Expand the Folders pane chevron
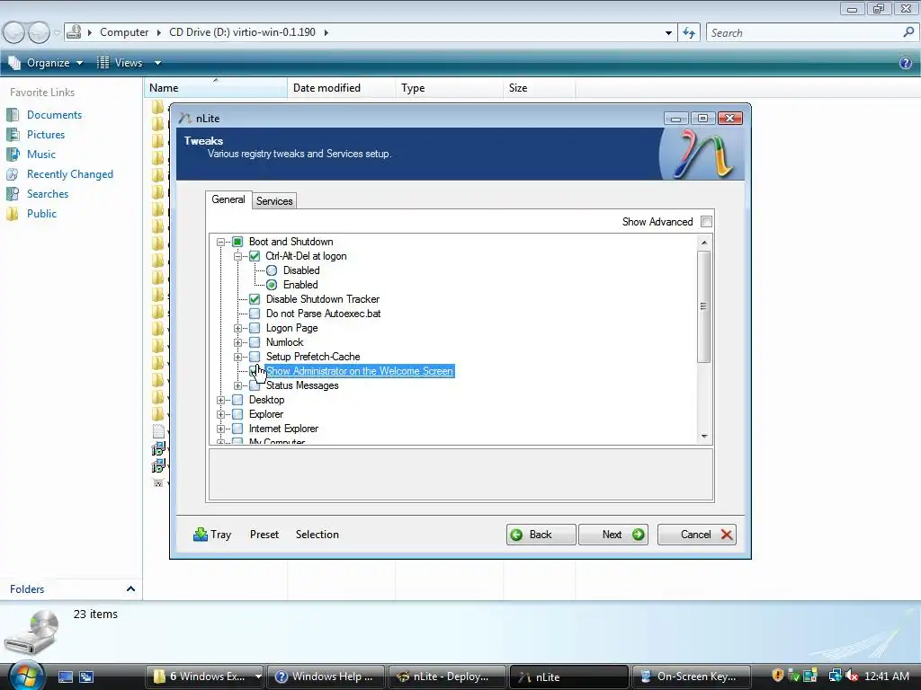Viewport: 921px width, 690px height. (130, 588)
